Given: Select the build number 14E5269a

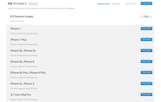Looking at the screenshot, I should click(116, 4).
